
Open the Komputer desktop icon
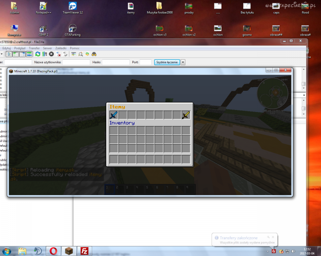click(14, 30)
